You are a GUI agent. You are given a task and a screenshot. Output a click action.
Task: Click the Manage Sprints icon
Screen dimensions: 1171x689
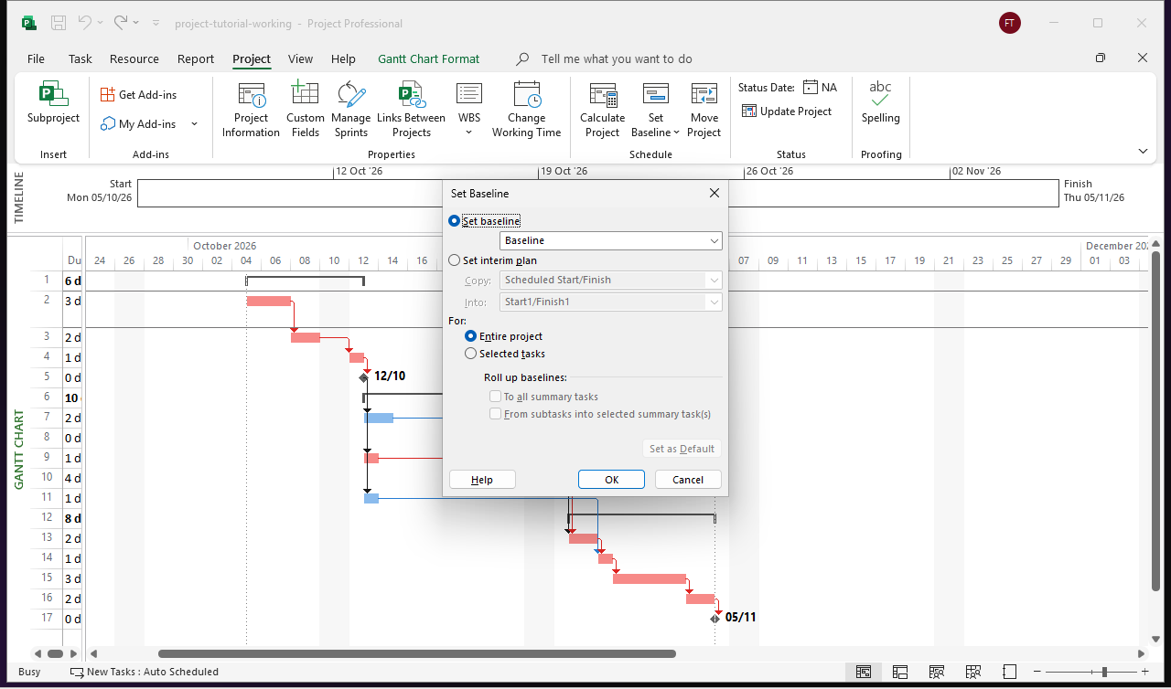[351, 95]
